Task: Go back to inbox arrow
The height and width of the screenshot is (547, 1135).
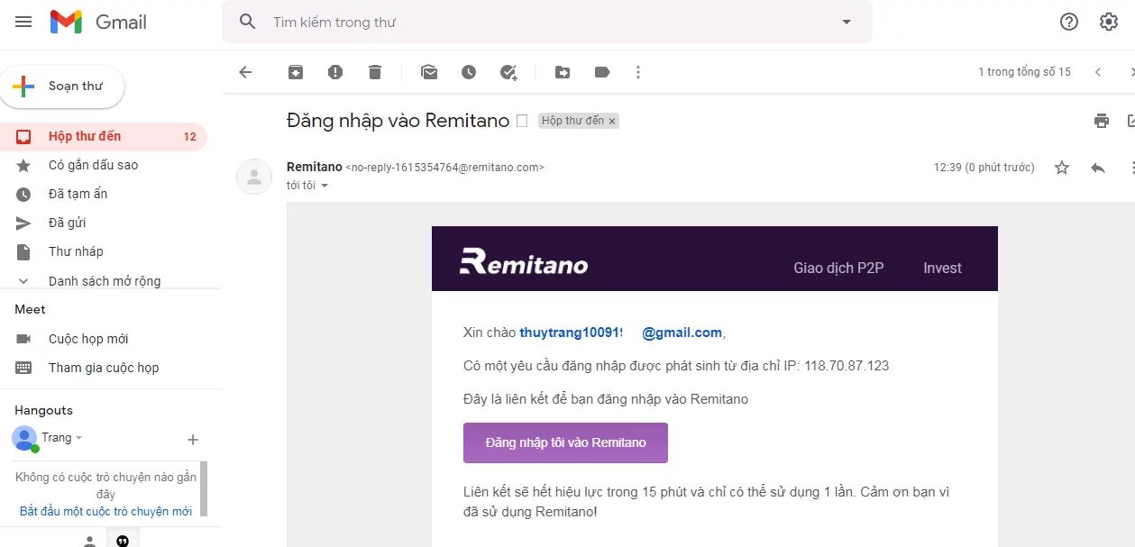Action: pyautogui.click(x=245, y=72)
